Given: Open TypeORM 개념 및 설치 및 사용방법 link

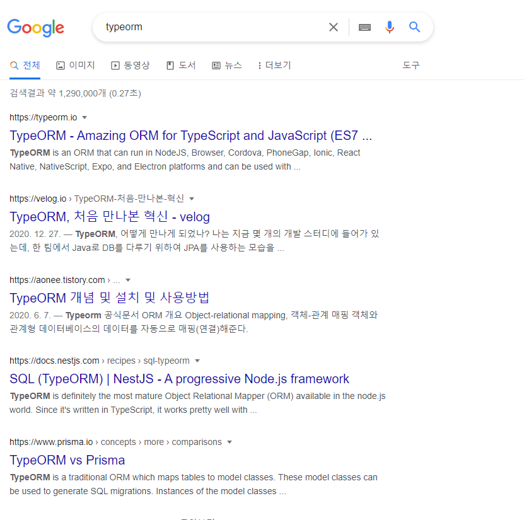Looking at the screenshot, I should 109,298.
